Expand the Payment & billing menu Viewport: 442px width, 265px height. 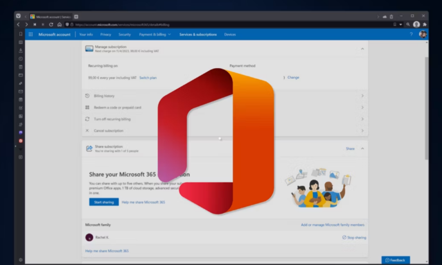coord(155,35)
